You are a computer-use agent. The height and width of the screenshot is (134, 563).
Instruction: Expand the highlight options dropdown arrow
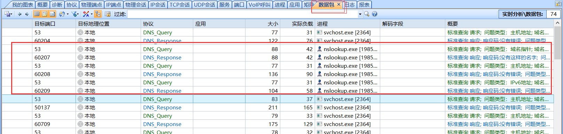tap(92, 14)
